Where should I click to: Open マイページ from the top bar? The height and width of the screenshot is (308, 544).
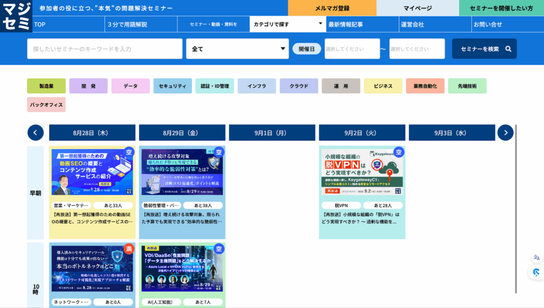tap(418, 8)
